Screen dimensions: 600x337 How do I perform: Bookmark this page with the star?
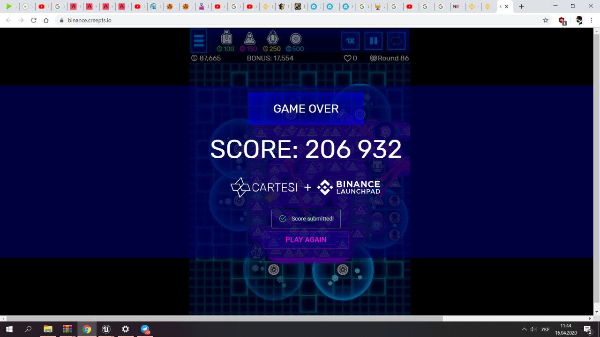click(546, 20)
